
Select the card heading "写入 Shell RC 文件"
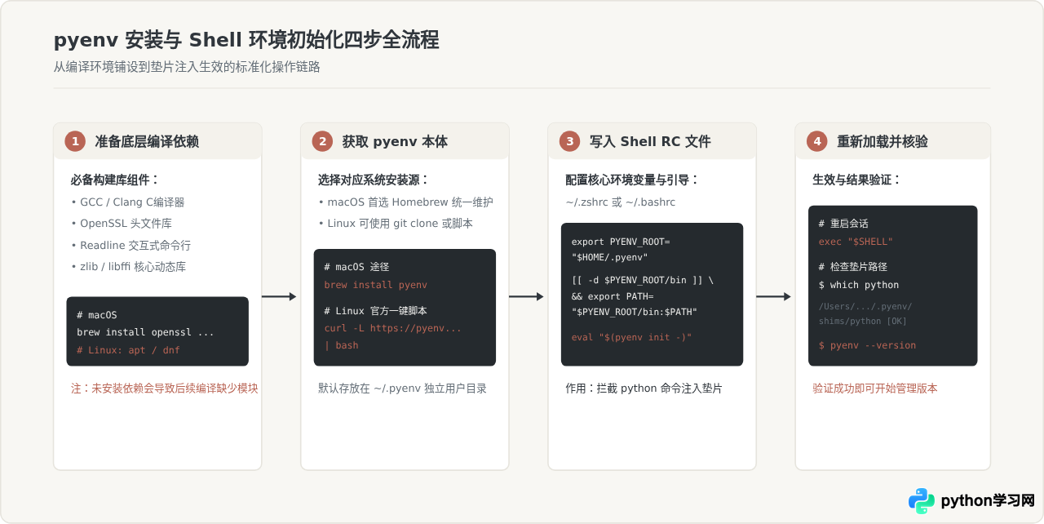650,141
